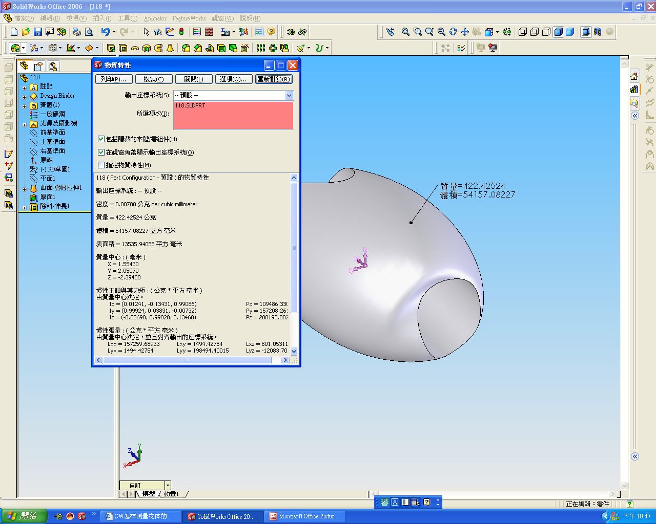Open the Edit Color palette icon
656x524 pixels.
(x=197, y=32)
